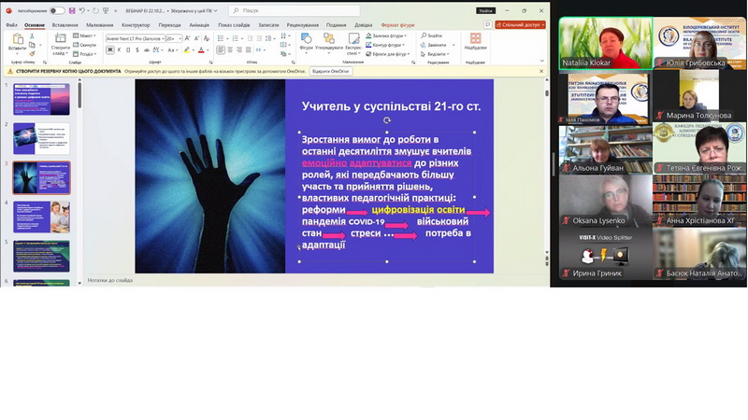Click the Format Painter brush icon

point(32,53)
